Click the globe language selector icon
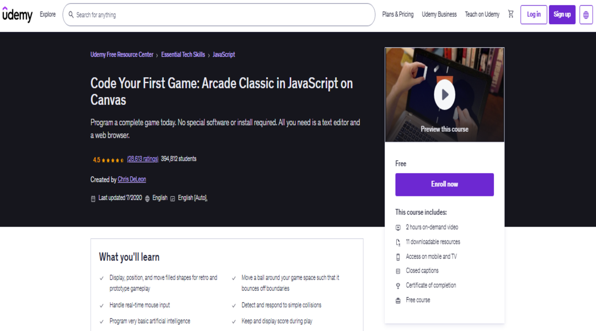The width and height of the screenshot is (596, 331). (x=586, y=15)
